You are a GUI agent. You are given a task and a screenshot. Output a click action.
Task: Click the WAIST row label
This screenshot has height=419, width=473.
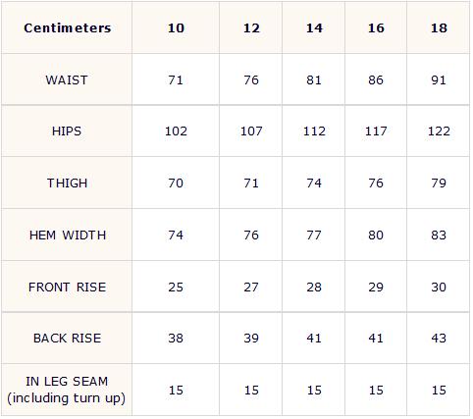67,80
